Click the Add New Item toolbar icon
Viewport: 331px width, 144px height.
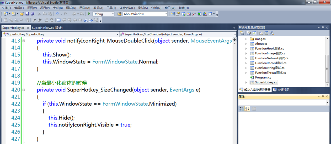tap(14, 14)
